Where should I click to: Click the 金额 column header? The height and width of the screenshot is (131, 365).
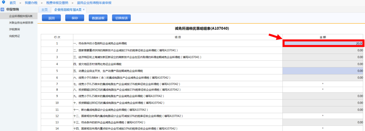tap(323, 37)
